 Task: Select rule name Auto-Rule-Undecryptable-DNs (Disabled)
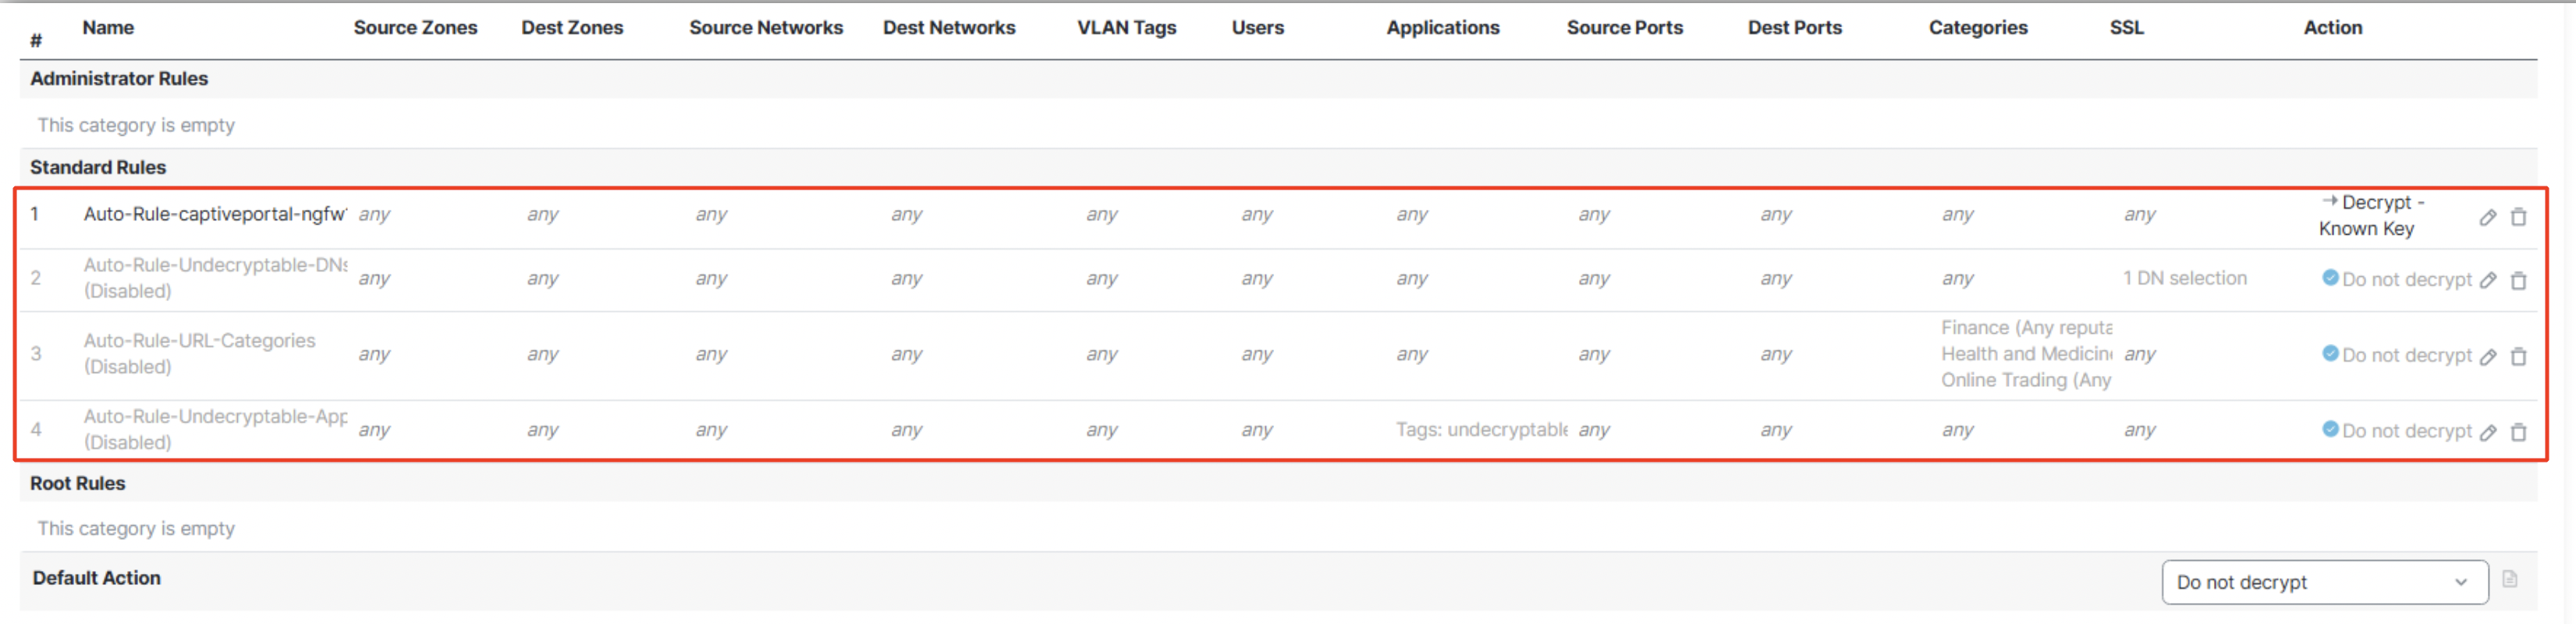(x=215, y=278)
